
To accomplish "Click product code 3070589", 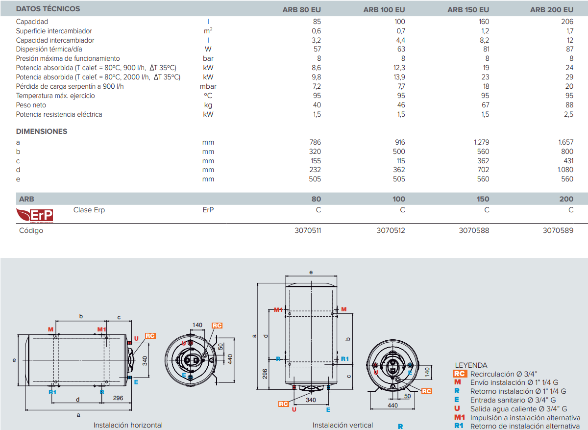I will 558,230.
